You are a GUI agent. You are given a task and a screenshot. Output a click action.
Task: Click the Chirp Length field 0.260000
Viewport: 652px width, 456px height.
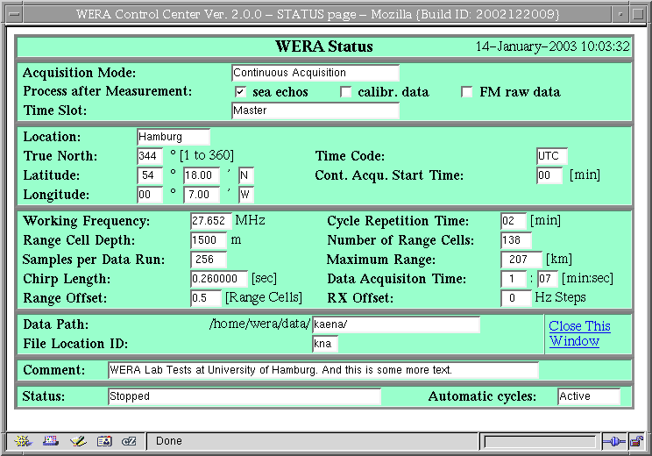tap(219, 279)
